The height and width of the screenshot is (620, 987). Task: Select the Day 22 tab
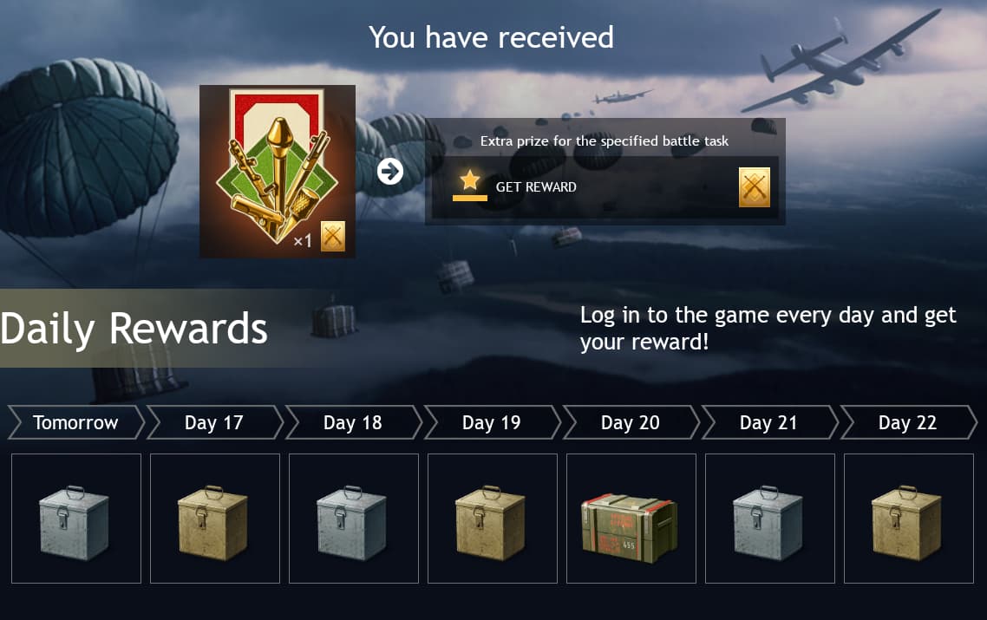(908, 422)
